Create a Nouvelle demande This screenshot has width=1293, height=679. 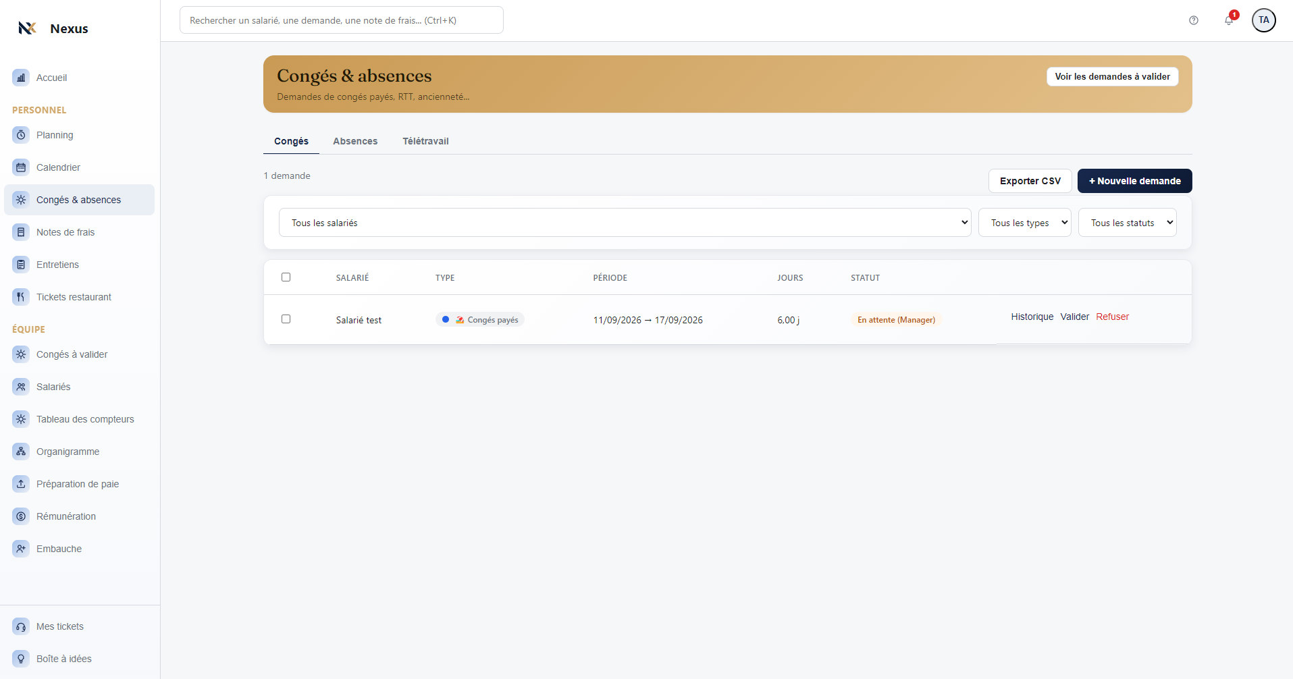(1135, 181)
